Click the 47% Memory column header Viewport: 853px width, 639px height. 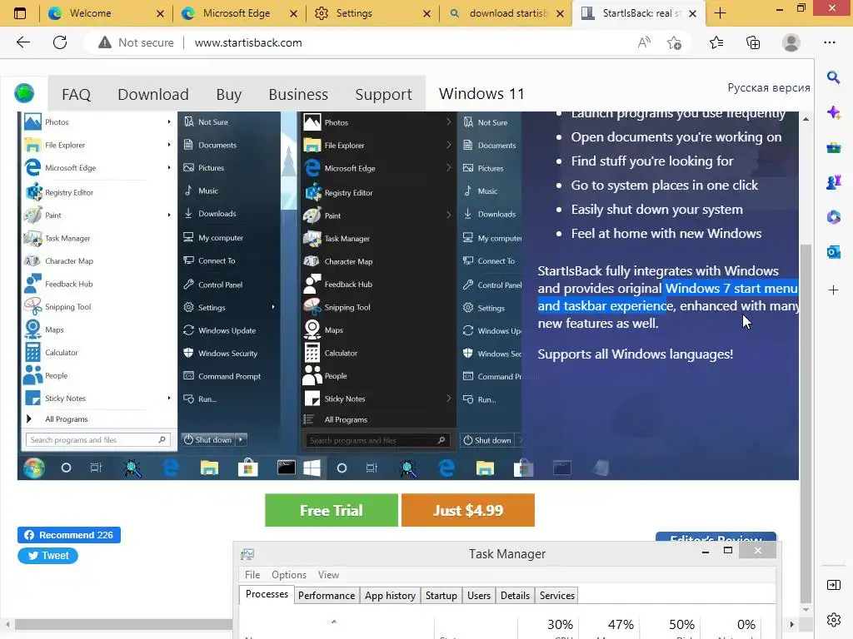[609, 627]
